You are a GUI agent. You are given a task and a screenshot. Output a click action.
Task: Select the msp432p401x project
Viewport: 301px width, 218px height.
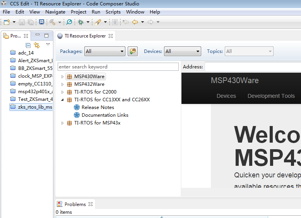tap(31, 92)
